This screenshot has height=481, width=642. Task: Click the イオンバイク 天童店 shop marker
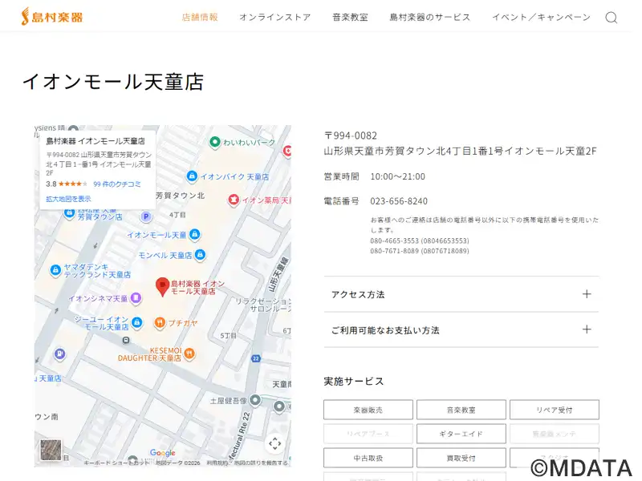192,176
